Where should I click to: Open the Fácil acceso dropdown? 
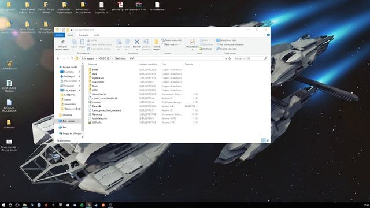(x=170, y=44)
